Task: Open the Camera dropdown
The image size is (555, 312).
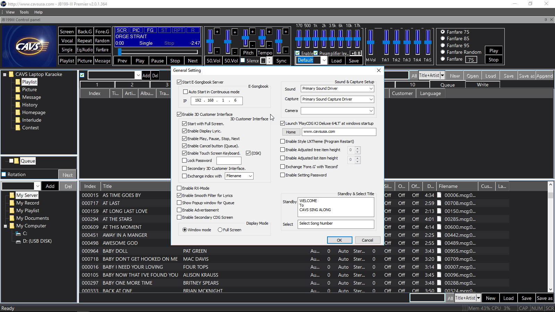Action: [371, 111]
